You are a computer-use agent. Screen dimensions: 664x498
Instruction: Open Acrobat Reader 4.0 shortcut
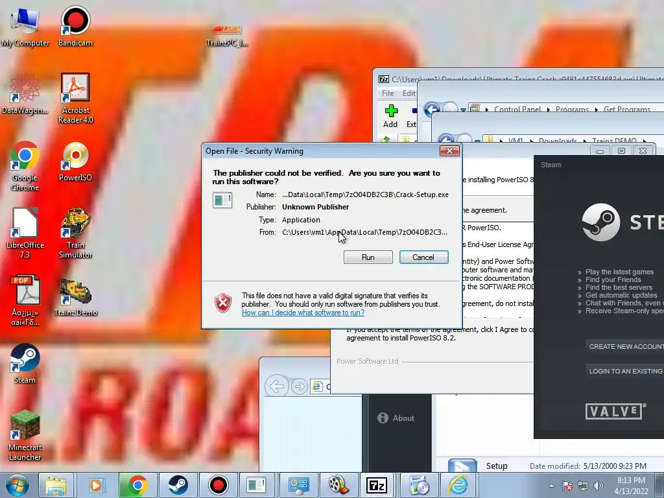pos(75,98)
